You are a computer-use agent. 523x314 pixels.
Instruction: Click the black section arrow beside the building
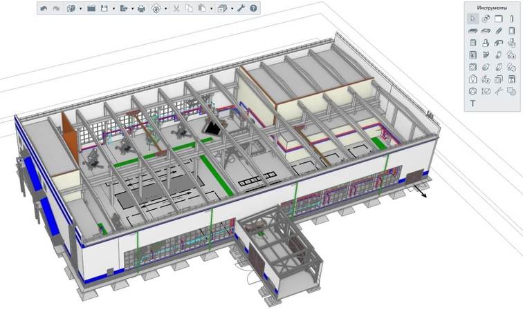(x=420, y=191)
